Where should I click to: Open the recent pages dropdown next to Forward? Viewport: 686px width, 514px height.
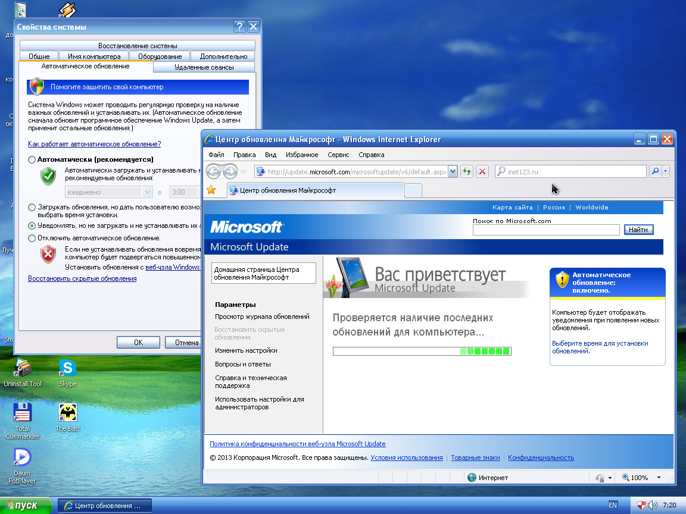[x=244, y=172]
